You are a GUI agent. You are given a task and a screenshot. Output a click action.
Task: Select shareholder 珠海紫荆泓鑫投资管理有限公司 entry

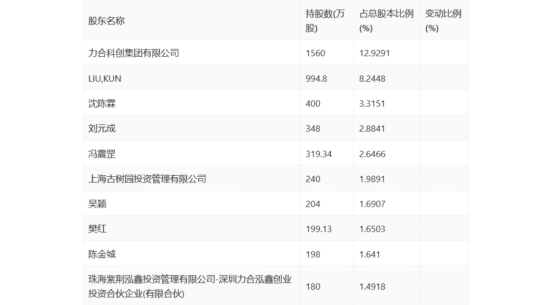[x=190, y=286]
